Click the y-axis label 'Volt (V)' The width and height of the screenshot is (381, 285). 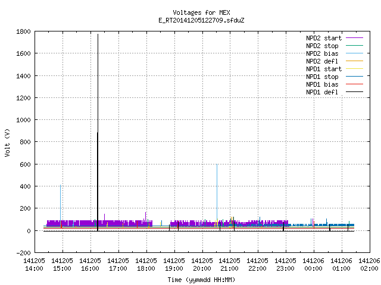click(7, 142)
